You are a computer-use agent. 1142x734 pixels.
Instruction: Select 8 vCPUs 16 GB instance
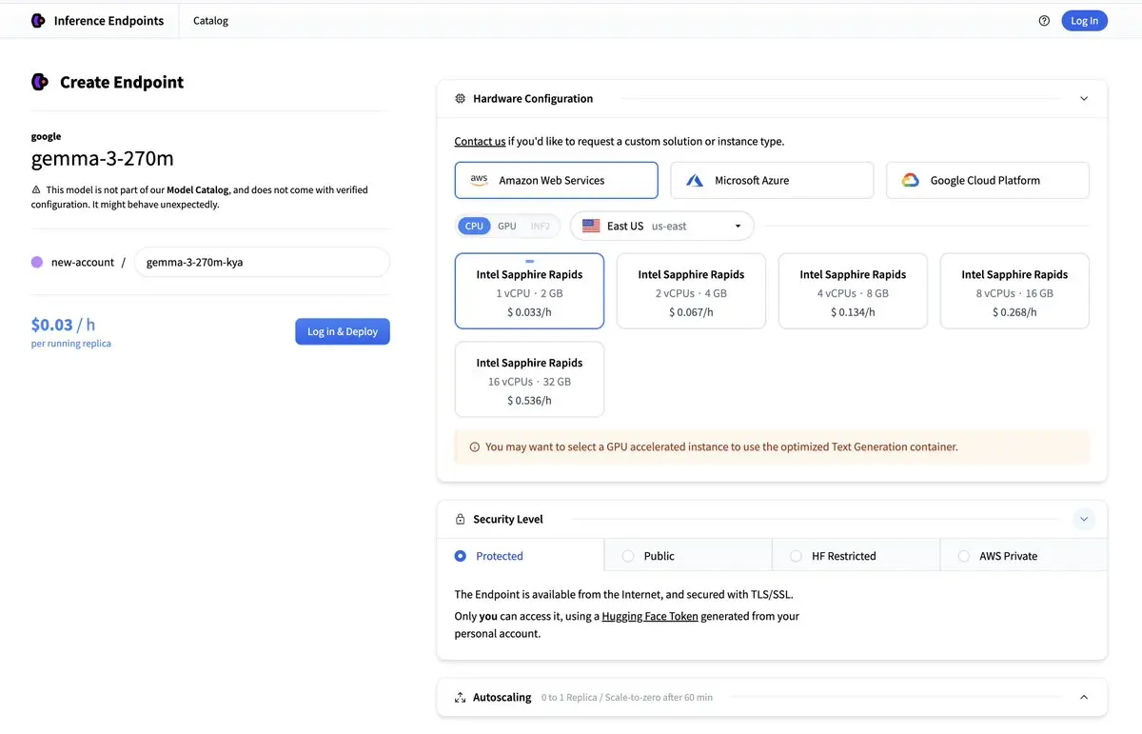pos(1014,291)
